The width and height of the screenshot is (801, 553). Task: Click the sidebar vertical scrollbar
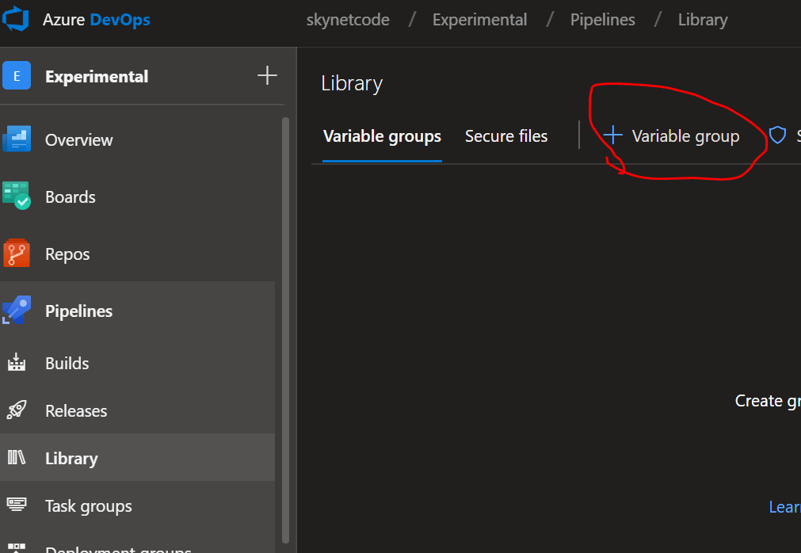285,317
